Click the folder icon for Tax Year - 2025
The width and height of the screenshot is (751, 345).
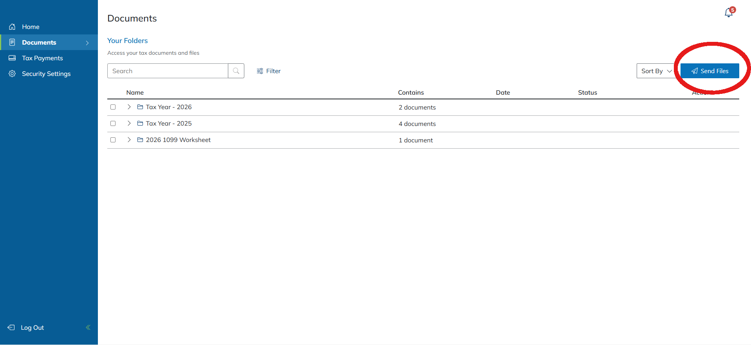[x=140, y=123]
